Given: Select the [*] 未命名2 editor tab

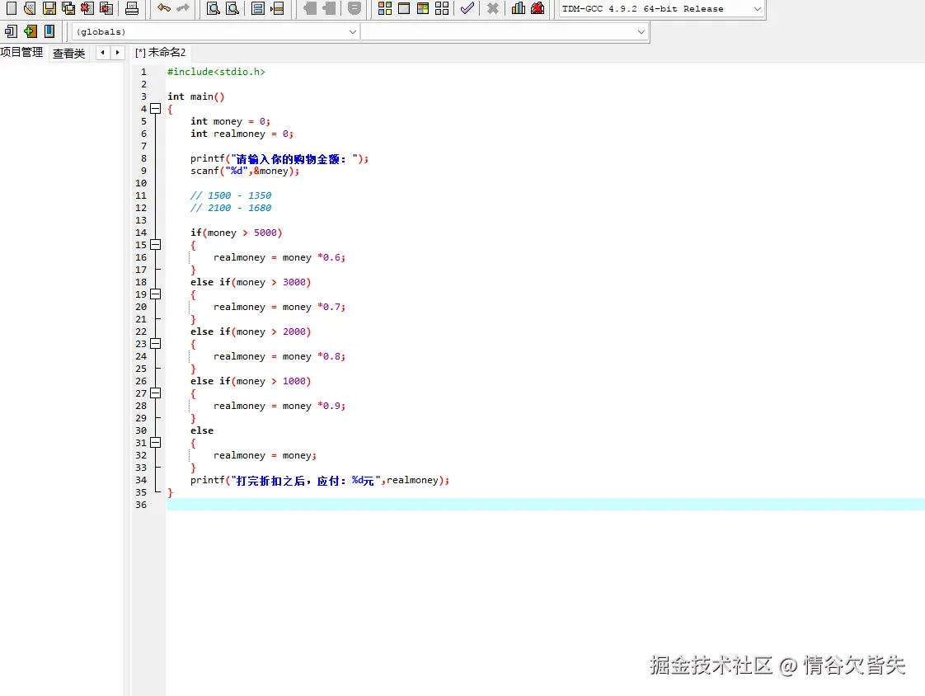Looking at the screenshot, I should 161,53.
